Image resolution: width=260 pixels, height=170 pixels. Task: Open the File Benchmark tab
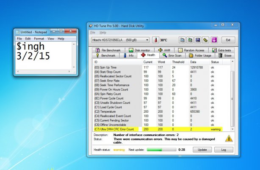click(108, 50)
